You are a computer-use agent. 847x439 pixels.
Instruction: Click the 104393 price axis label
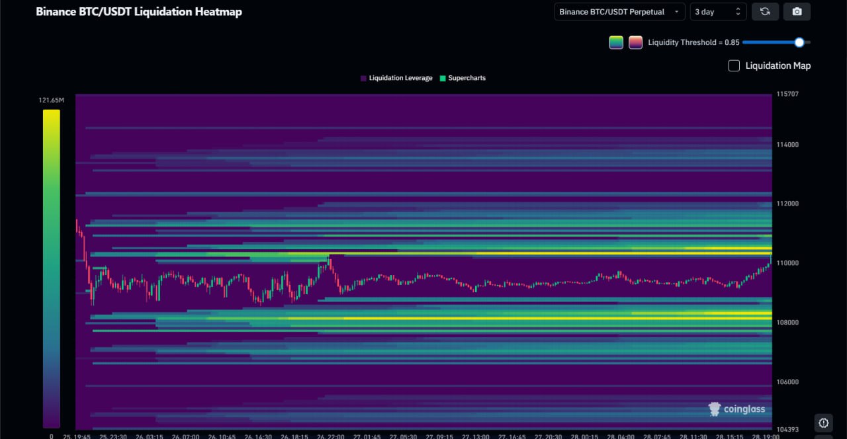point(787,429)
